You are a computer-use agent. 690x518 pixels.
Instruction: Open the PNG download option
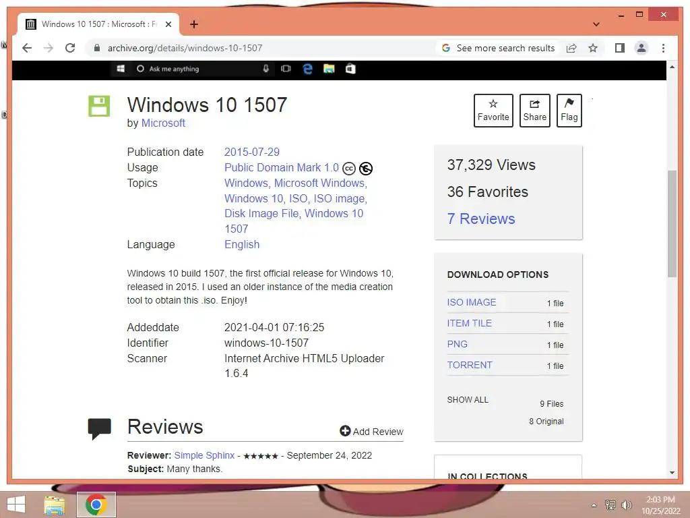click(x=458, y=344)
